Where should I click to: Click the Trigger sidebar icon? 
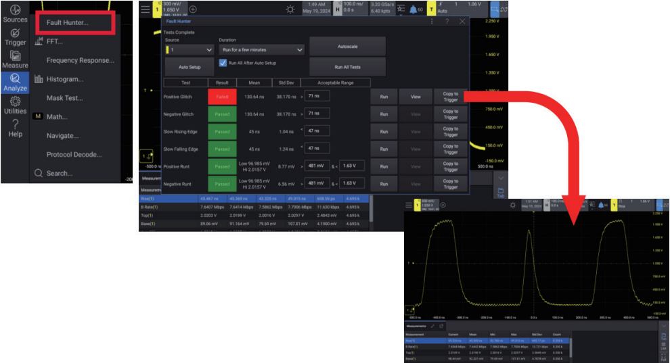click(x=15, y=37)
